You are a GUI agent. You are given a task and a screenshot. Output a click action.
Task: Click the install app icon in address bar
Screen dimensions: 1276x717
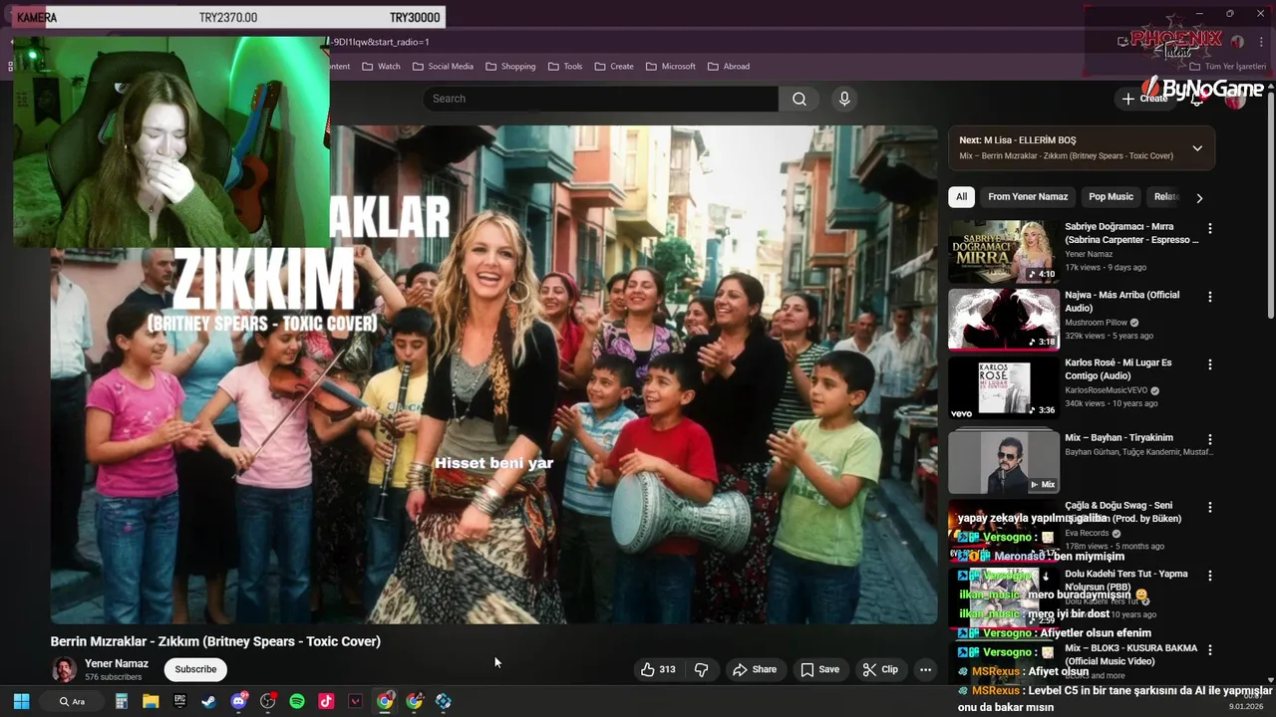(1123, 42)
